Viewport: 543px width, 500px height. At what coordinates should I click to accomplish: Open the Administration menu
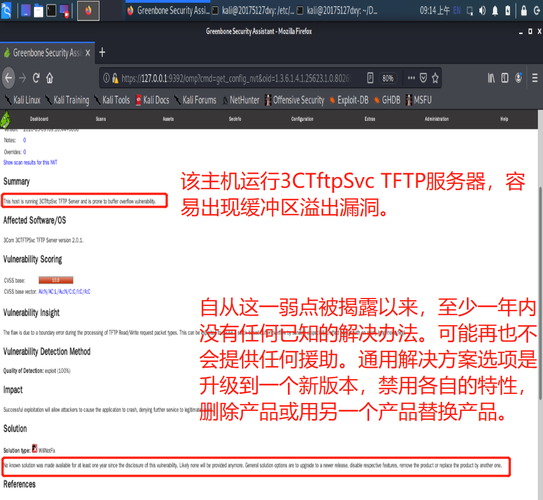point(437,119)
